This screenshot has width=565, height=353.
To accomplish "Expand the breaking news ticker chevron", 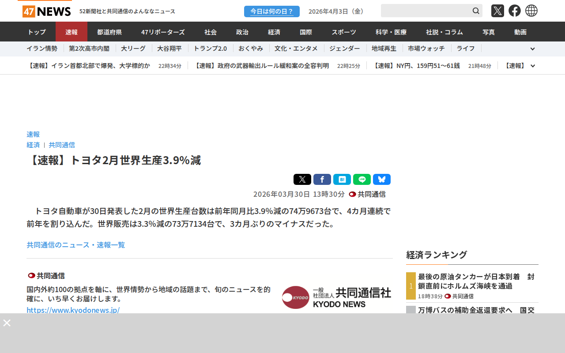I will click(x=533, y=66).
